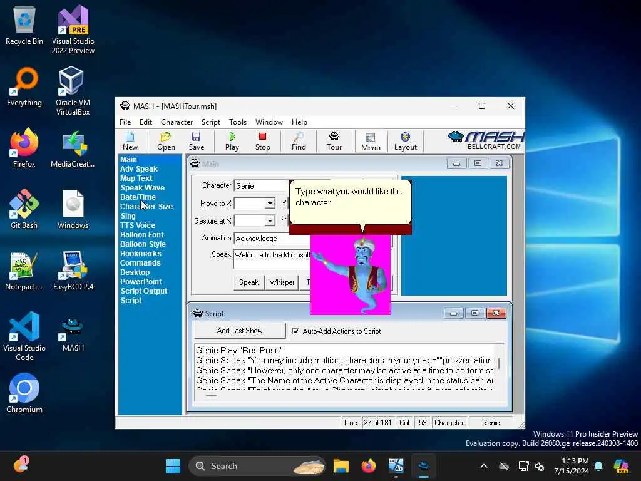Select the Visual Studio Code desktop icon
Viewport: 641px width, 481px height.
pyautogui.click(x=24, y=336)
